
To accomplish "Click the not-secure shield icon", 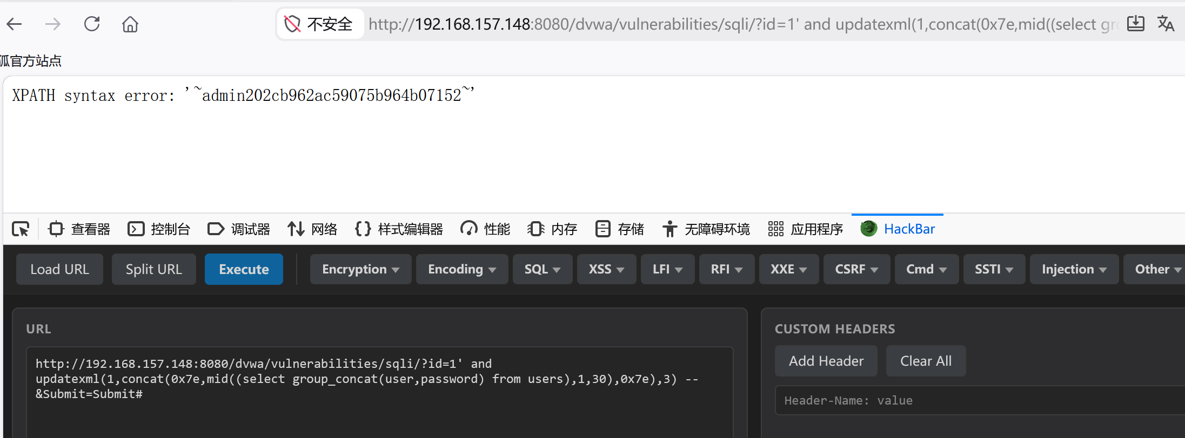I will point(292,24).
